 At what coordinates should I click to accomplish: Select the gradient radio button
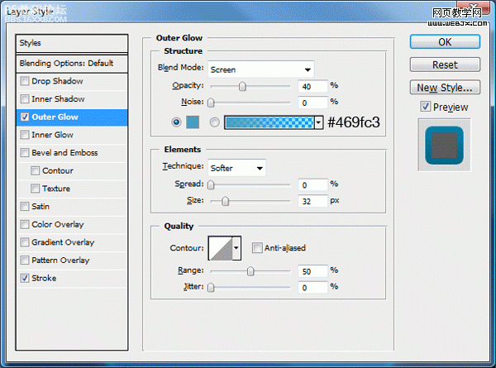pyautogui.click(x=214, y=122)
